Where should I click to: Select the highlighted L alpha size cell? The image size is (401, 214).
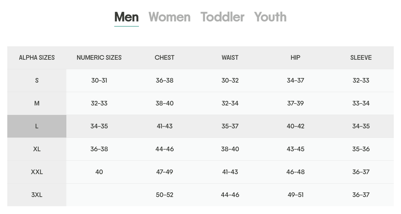pyautogui.click(x=37, y=126)
